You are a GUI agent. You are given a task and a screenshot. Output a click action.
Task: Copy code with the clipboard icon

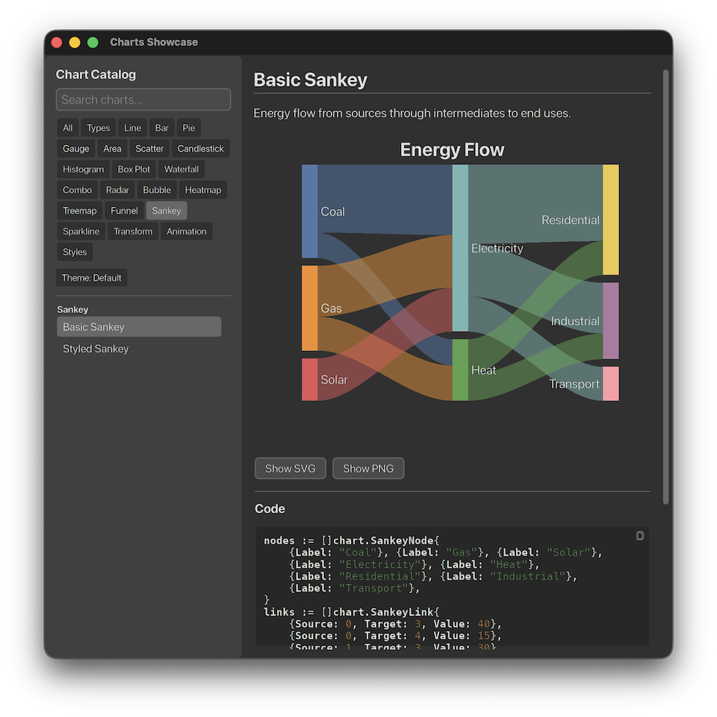pyautogui.click(x=640, y=536)
